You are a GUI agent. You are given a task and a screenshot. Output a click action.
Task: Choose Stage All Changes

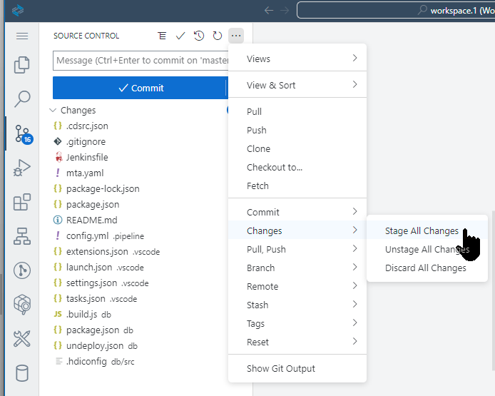coord(427,231)
